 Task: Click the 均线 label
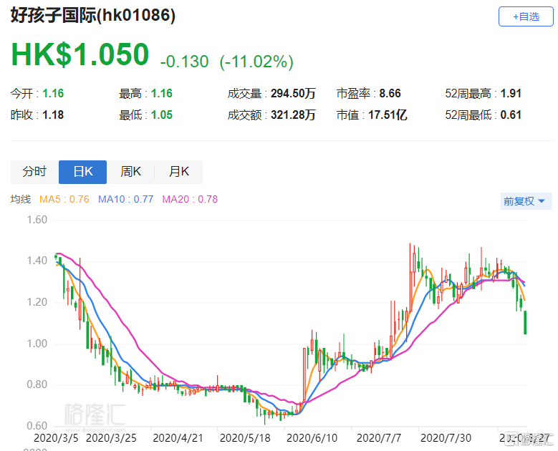point(21,199)
